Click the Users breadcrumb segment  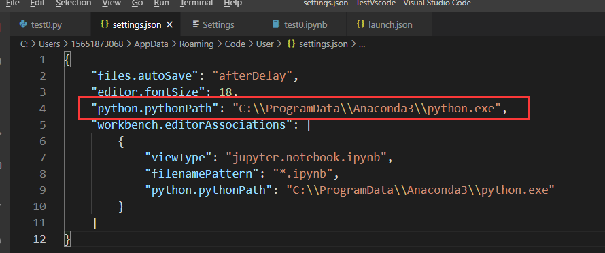50,44
